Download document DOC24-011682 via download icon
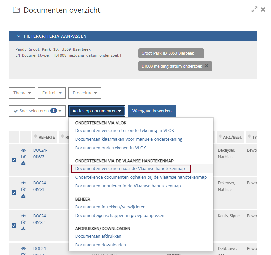 pyautogui.click(x=23, y=229)
